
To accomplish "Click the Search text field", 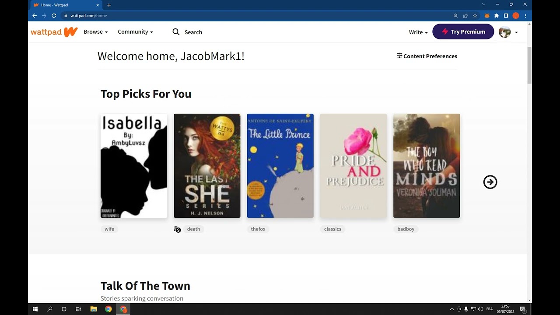I will click(x=193, y=32).
